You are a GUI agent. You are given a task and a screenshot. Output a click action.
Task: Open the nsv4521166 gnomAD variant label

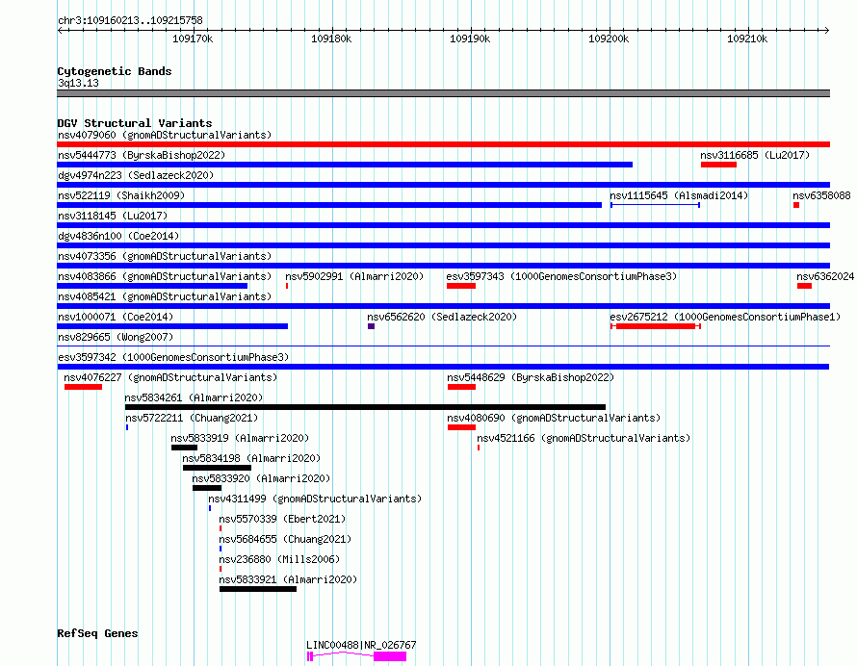click(584, 438)
